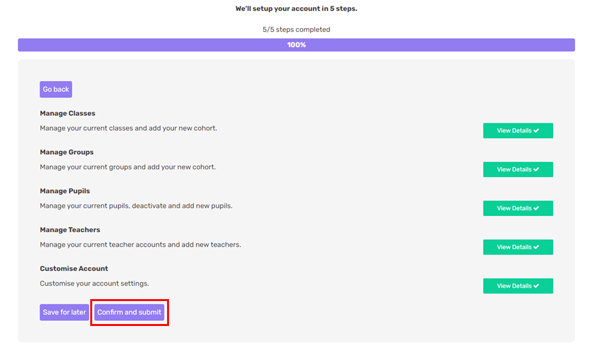Click the Manage Teachers description about teacher accounts
596x356 pixels.
pyautogui.click(x=141, y=245)
